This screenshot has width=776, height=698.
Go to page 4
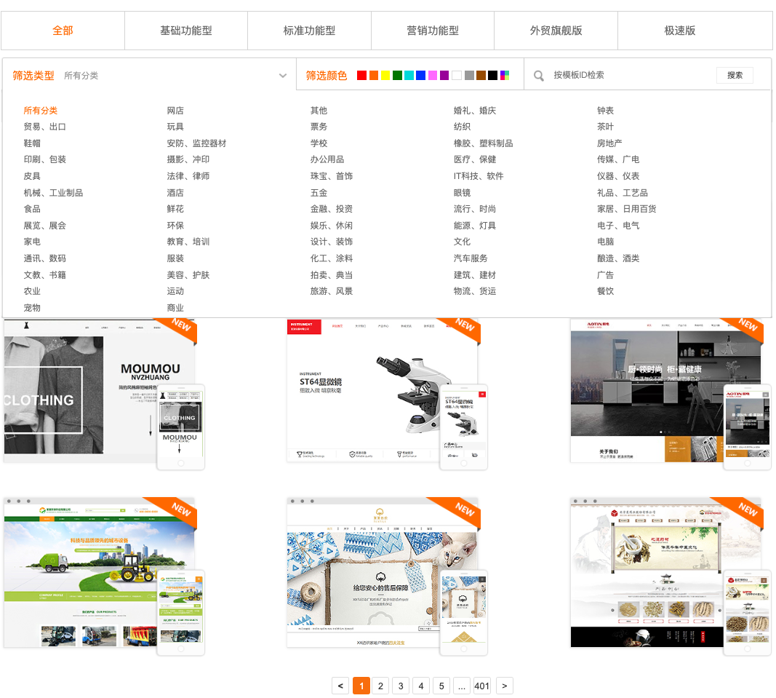[421, 686]
